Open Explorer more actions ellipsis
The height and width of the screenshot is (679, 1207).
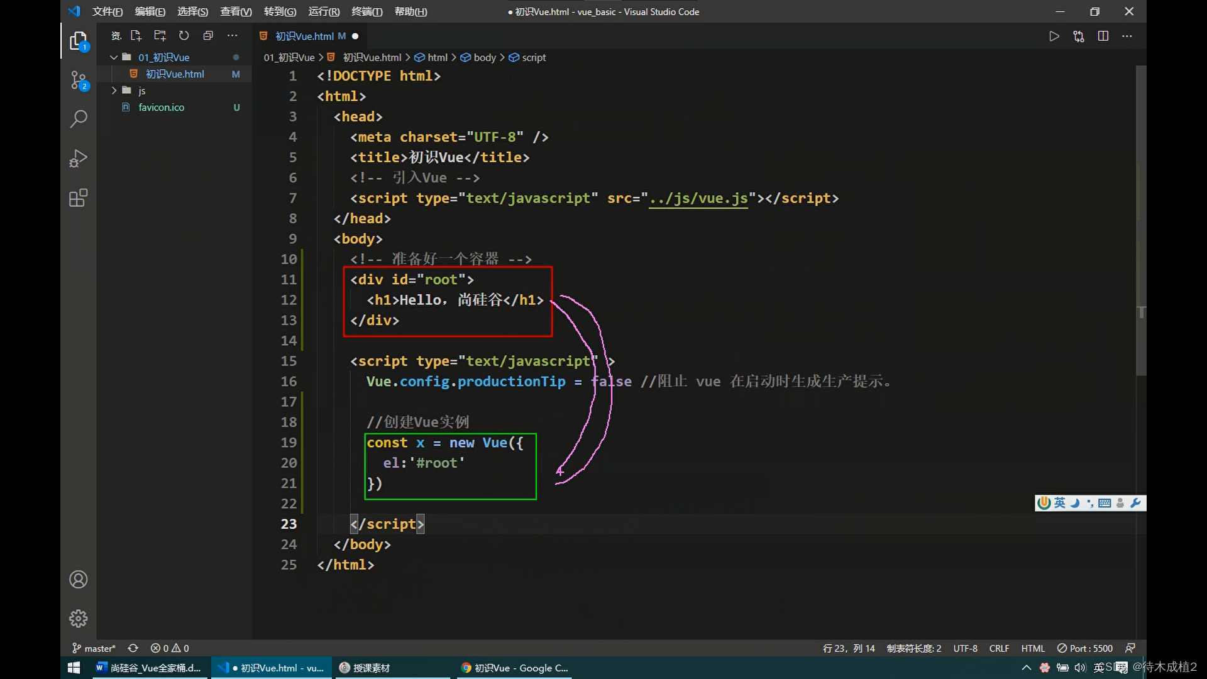coord(232,36)
